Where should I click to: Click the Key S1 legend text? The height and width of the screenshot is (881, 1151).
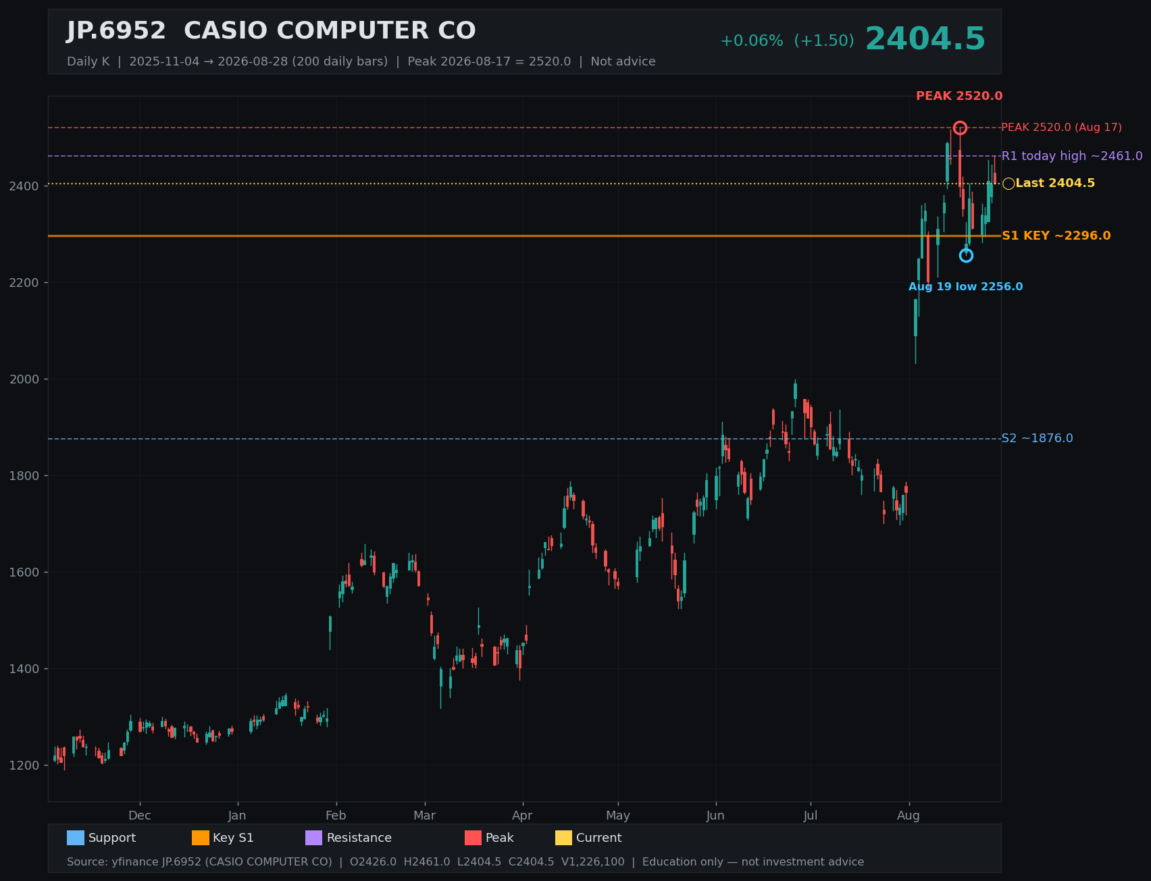[x=234, y=838]
